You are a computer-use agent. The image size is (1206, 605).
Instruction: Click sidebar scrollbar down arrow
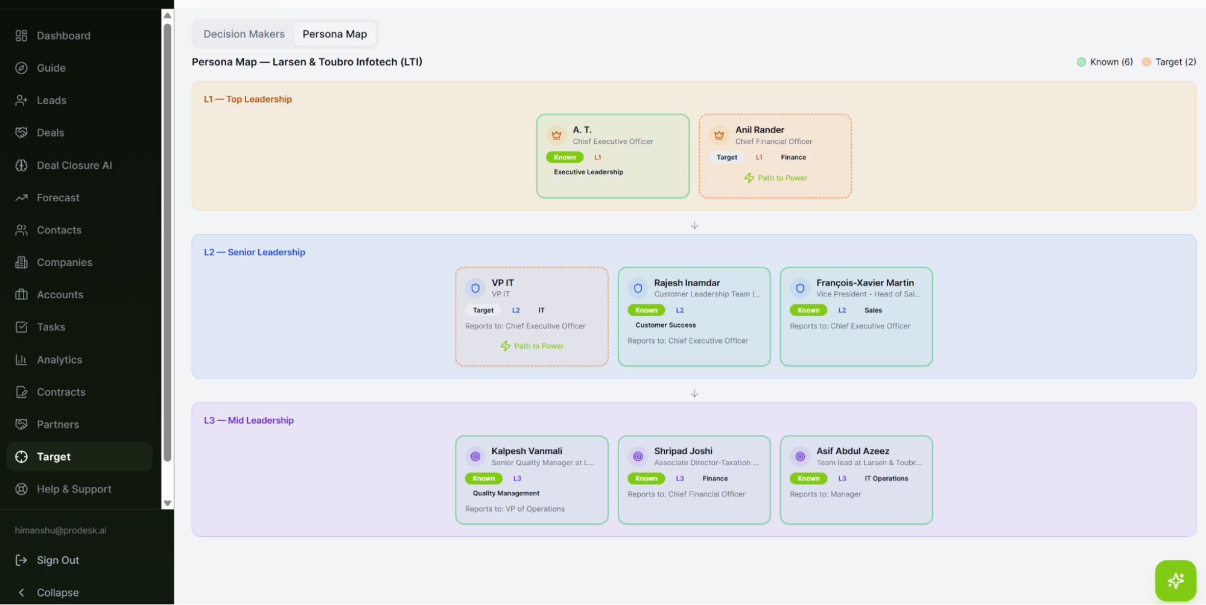point(168,503)
